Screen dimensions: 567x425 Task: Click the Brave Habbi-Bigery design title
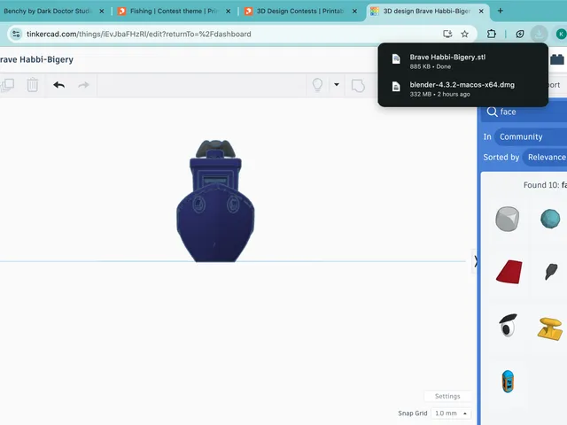(x=36, y=59)
